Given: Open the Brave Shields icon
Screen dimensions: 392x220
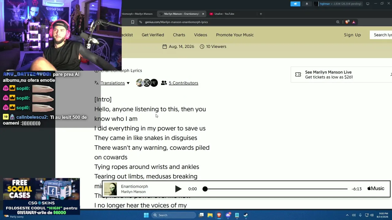Looking at the screenshot, I should coord(347,22).
